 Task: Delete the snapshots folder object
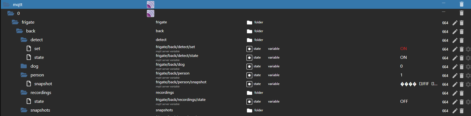462,111
